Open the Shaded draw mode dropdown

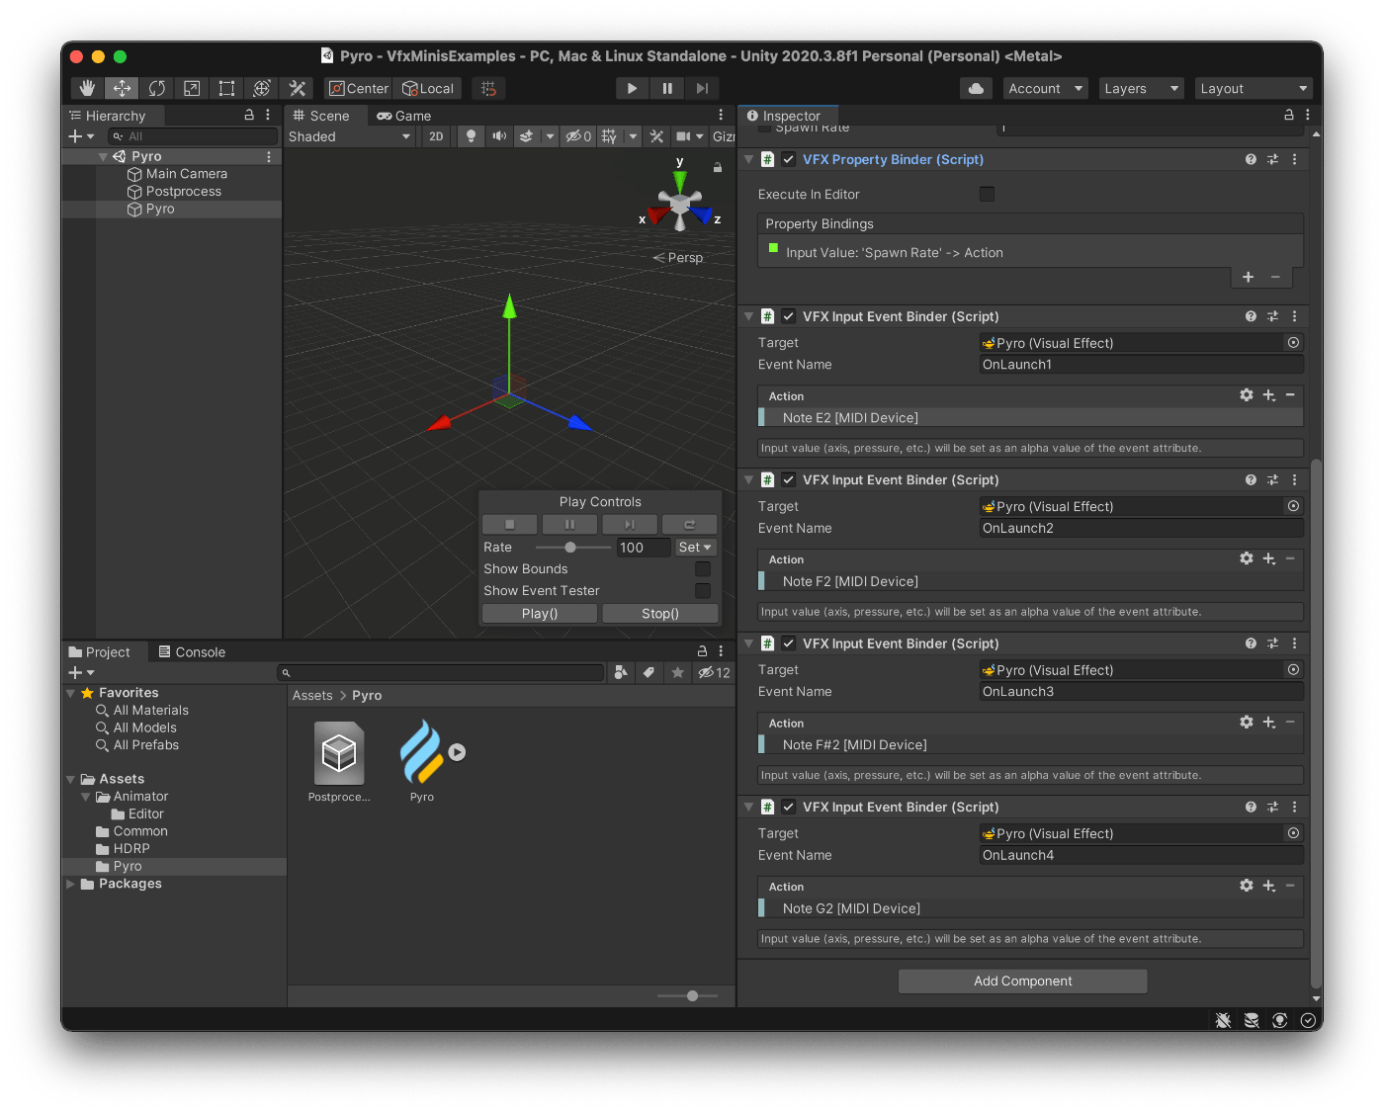(350, 136)
